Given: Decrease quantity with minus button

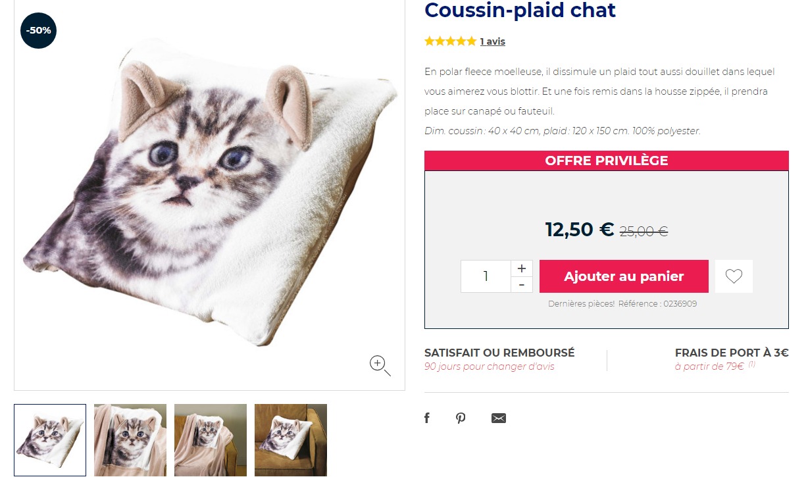Looking at the screenshot, I should click(x=522, y=285).
